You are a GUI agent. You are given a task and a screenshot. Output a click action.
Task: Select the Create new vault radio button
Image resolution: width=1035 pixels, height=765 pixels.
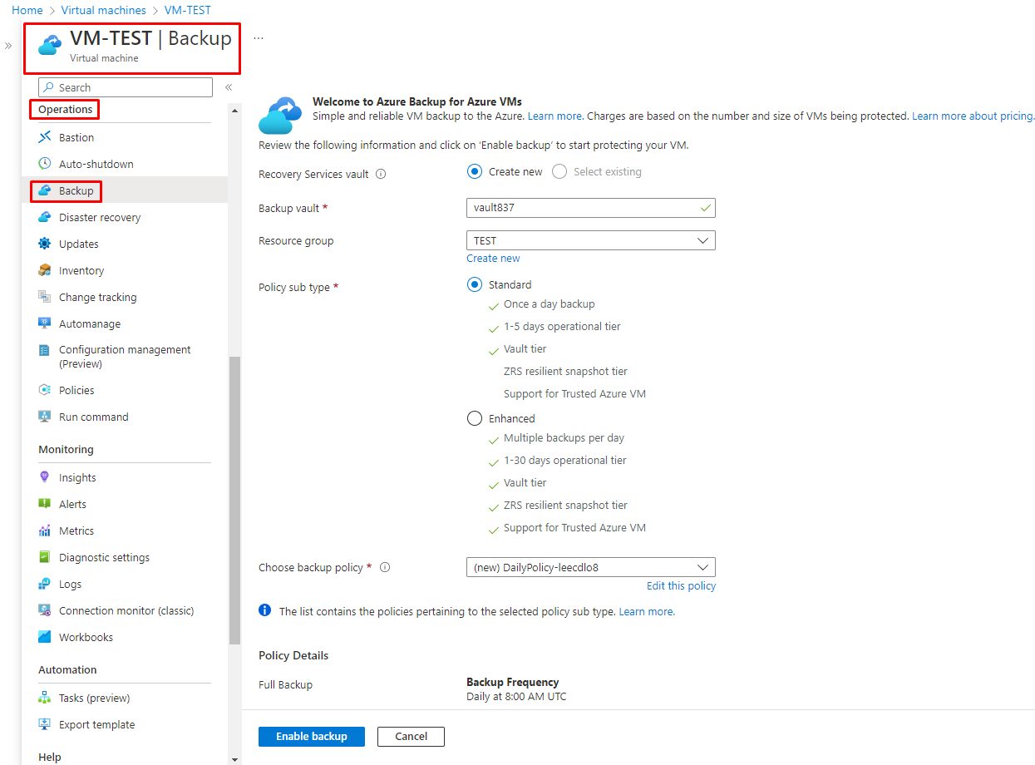coord(475,172)
